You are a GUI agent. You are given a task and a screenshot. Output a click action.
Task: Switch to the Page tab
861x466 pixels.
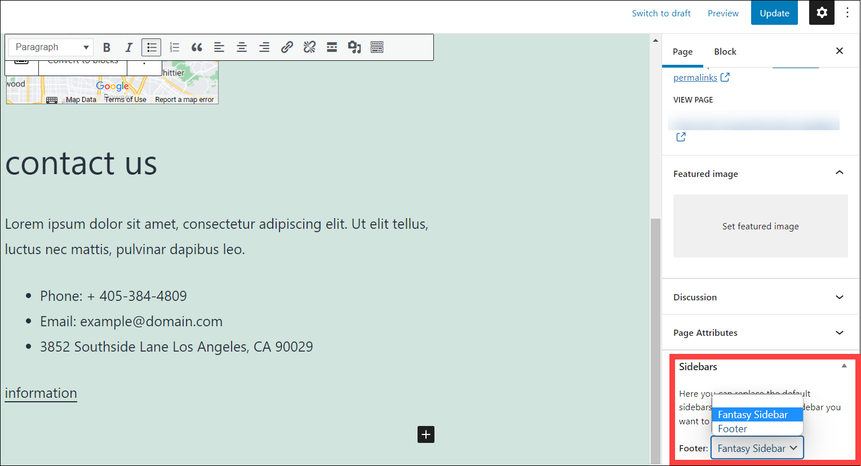682,51
